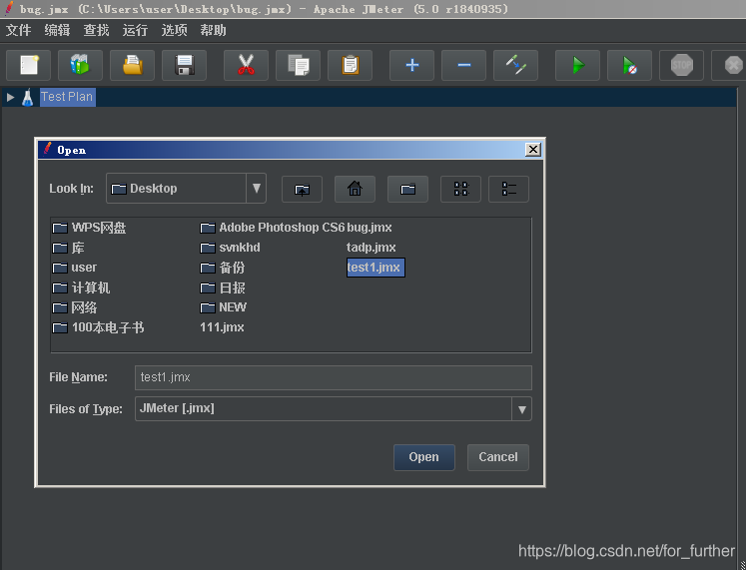Select the file tadp.jmx
Viewport: 746px width, 570px height.
point(372,248)
